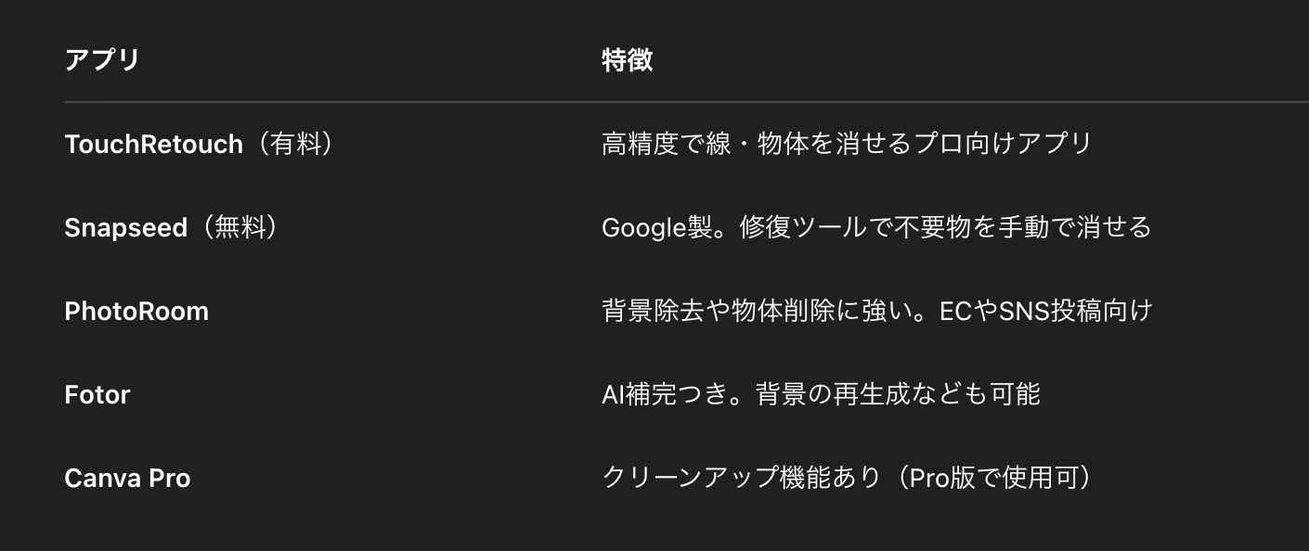The height and width of the screenshot is (551, 1309).
Task: Click the header divider line below アプリ
Action: (686, 101)
